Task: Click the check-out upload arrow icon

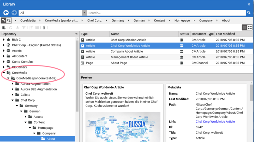Action: point(24,28)
